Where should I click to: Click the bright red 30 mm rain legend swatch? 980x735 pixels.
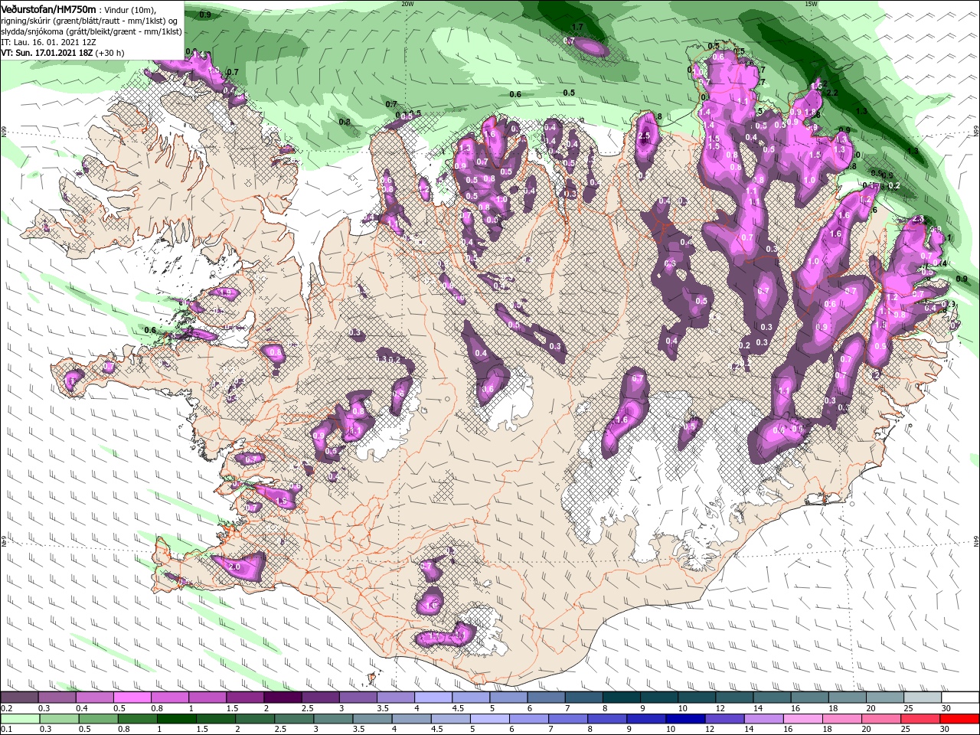(959, 720)
